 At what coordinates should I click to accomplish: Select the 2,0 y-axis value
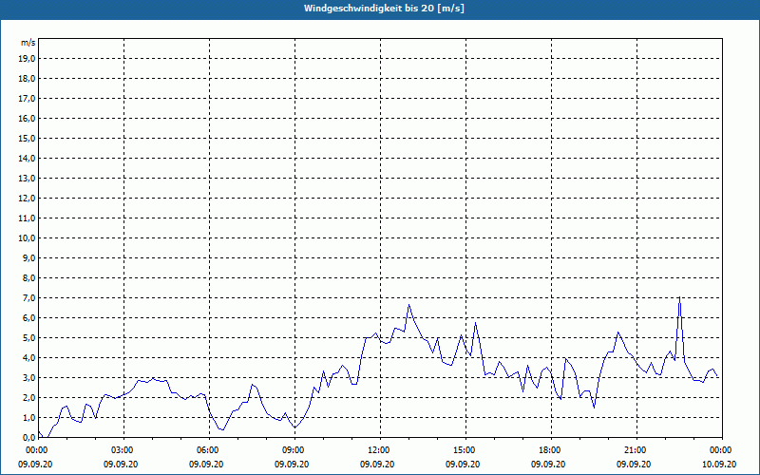28,397
